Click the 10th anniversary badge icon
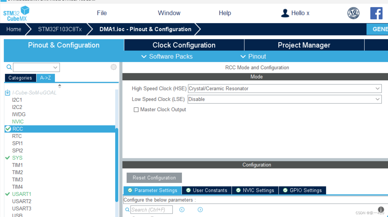 (353, 13)
